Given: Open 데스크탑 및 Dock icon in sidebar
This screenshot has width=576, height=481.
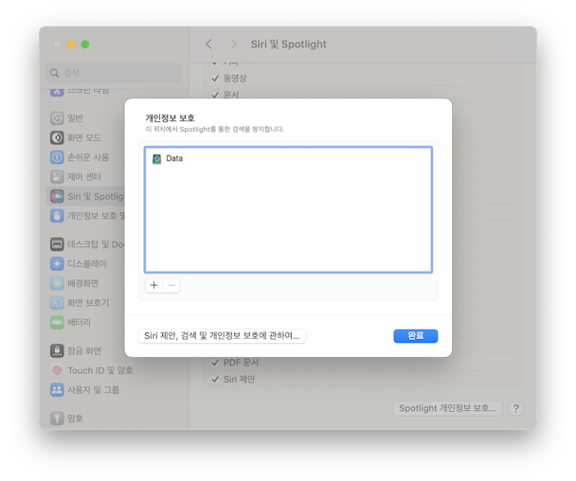Looking at the screenshot, I should pos(57,244).
